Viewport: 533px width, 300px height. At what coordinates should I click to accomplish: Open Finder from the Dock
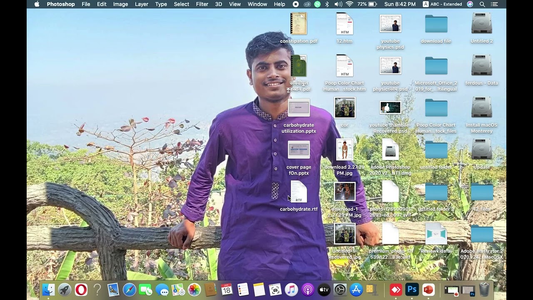click(48, 290)
